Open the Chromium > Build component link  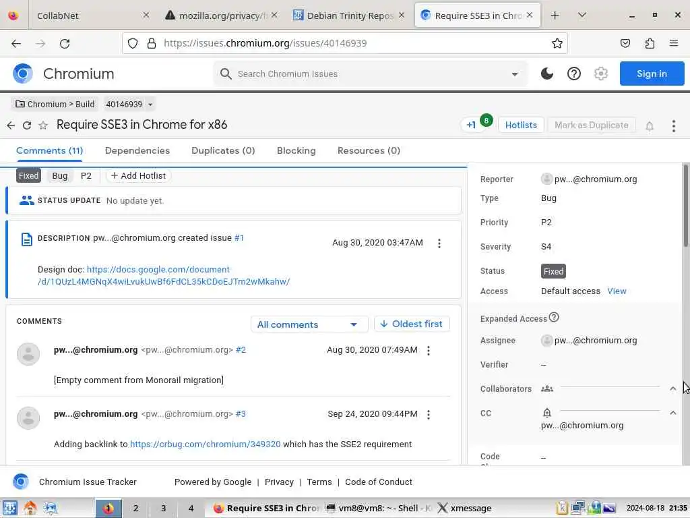[55, 105]
